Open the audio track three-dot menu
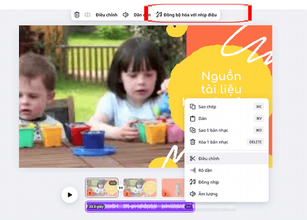Viewport: 307px width, 220px height. tap(188, 207)
